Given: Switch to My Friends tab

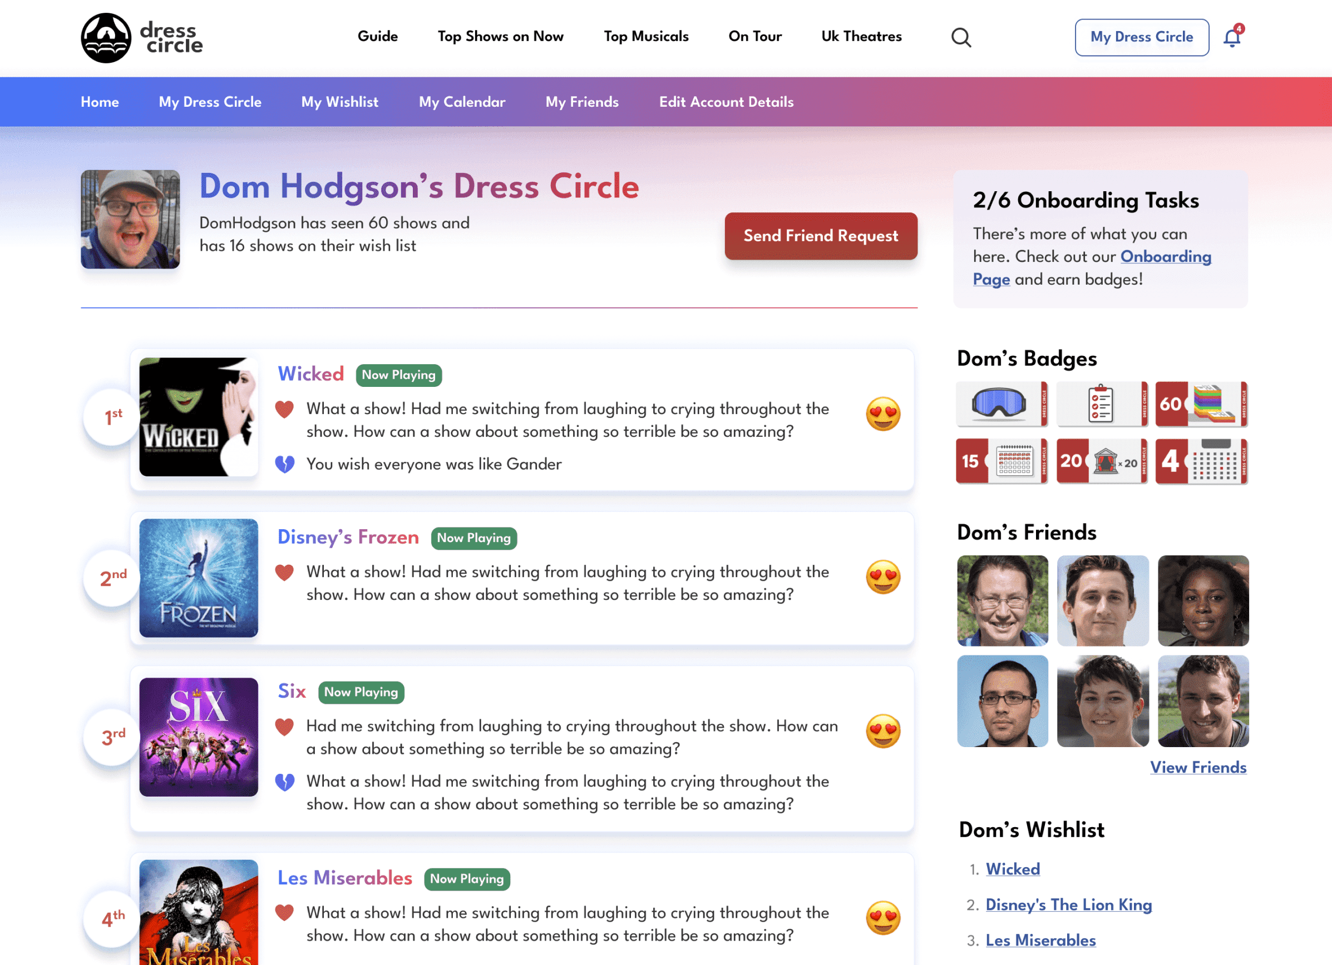Looking at the screenshot, I should 582,102.
